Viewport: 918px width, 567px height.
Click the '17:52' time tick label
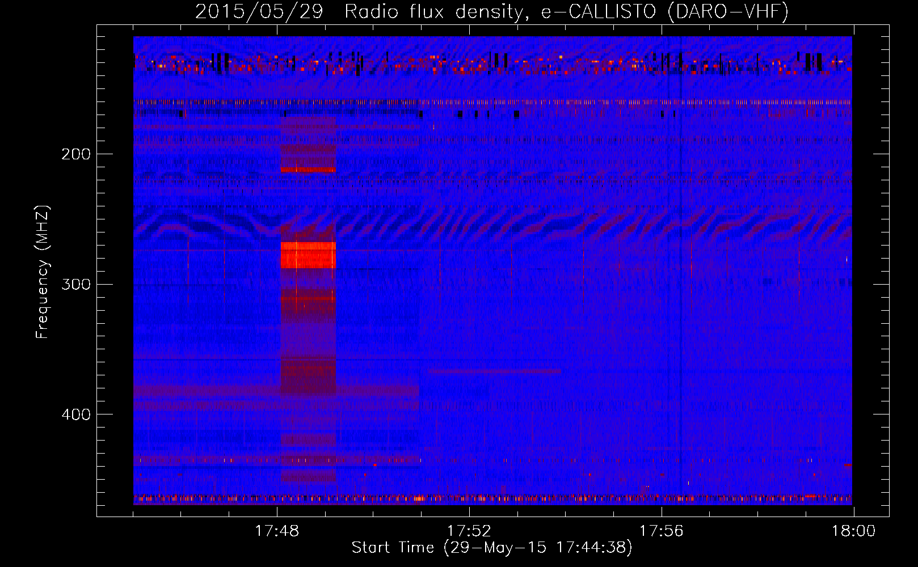tap(469, 531)
